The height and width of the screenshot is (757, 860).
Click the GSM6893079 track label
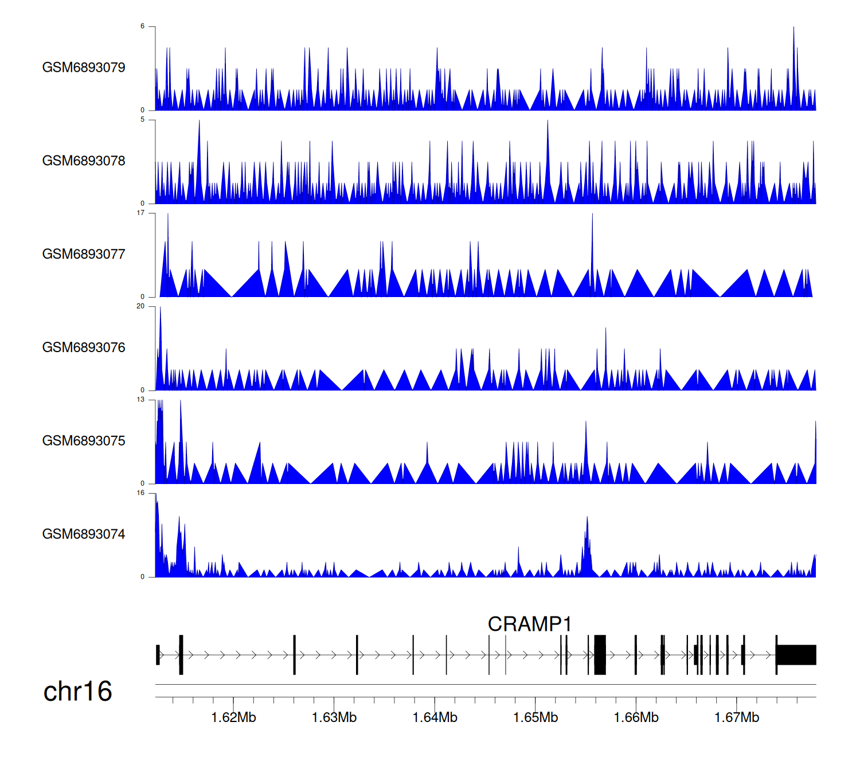tap(84, 68)
